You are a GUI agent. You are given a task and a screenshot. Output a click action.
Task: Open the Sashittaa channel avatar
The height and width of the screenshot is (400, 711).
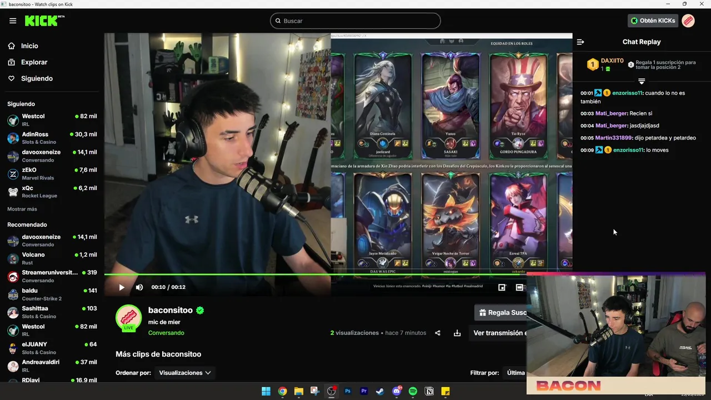(13, 312)
